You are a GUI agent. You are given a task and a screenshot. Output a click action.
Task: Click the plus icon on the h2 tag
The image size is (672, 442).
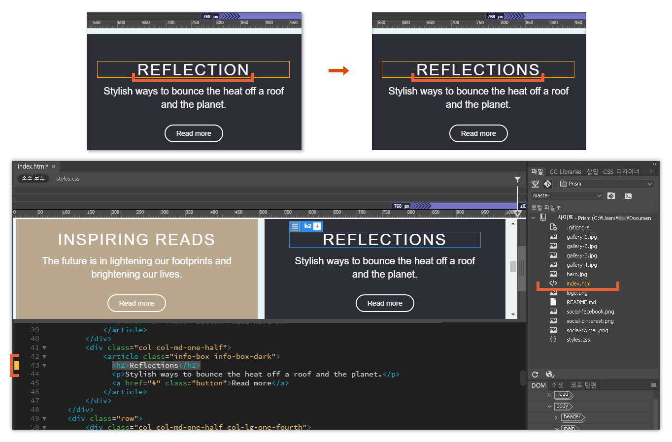(x=317, y=226)
